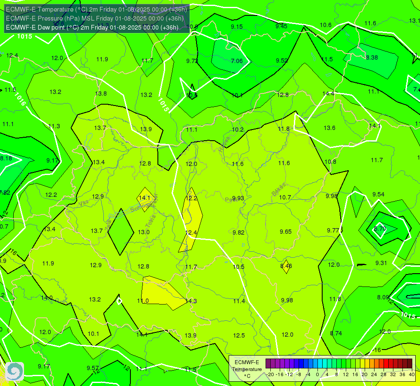The image size is (420, 386).
Task: Click the 9.57 dew point value
Action: [93, 368]
